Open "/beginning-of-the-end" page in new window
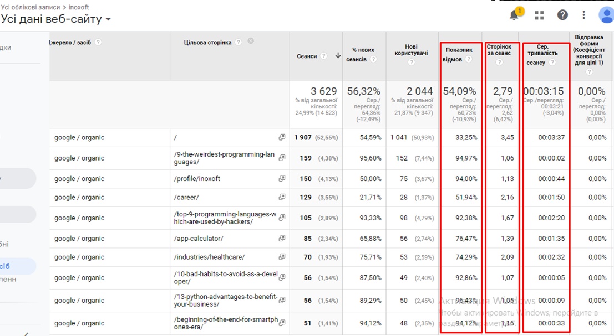Viewport: 614px width, 336px height. click(282, 322)
